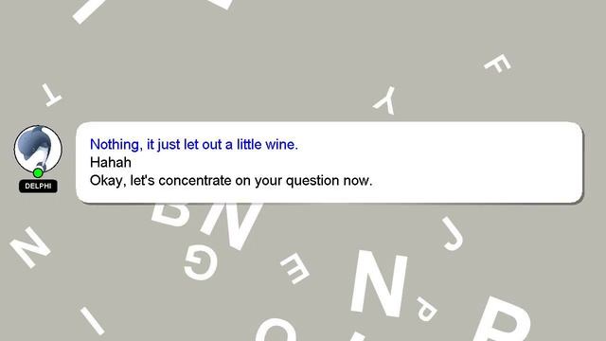Click the floating letter G
This screenshot has width=606, height=341.
pyautogui.click(x=201, y=263)
